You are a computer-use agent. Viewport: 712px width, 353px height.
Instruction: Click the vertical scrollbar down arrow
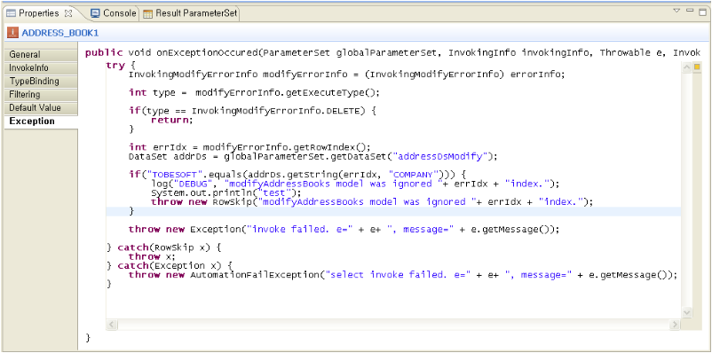click(686, 312)
